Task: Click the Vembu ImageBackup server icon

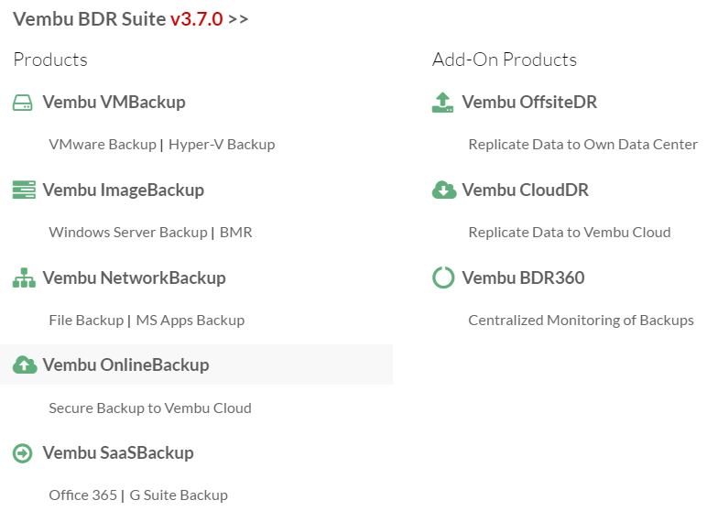Action: pos(24,190)
